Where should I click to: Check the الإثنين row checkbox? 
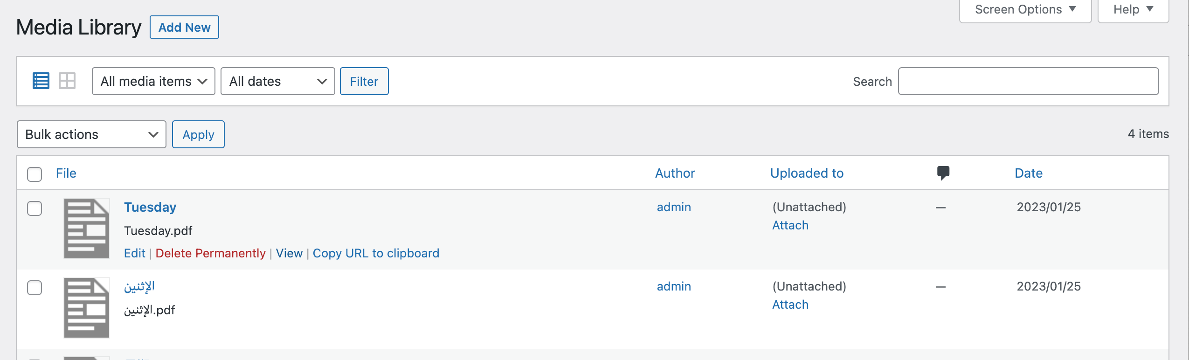point(35,288)
